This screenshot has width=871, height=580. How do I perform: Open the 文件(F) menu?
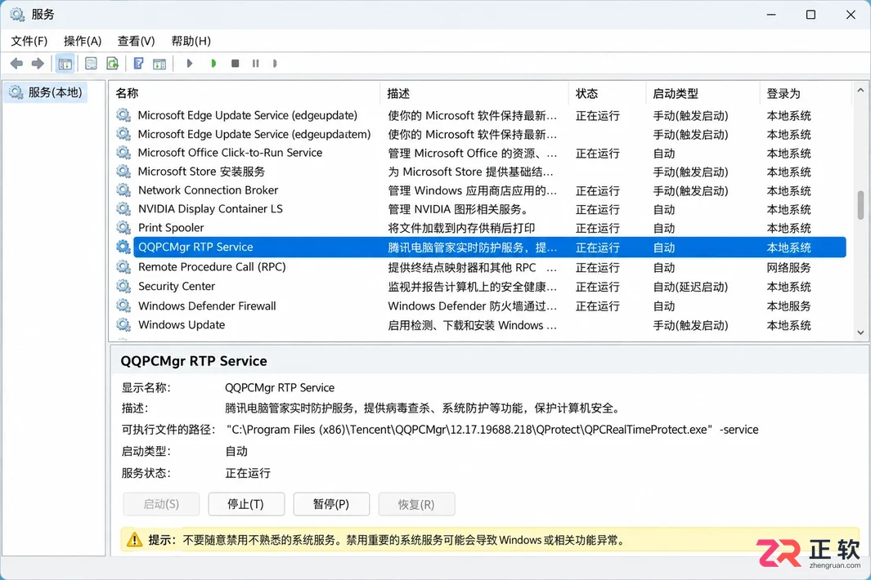pyautogui.click(x=29, y=41)
